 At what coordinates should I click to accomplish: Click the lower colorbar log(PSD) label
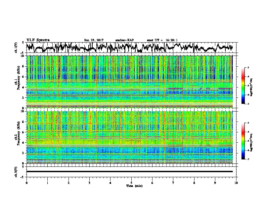pyautogui.click(x=251, y=143)
